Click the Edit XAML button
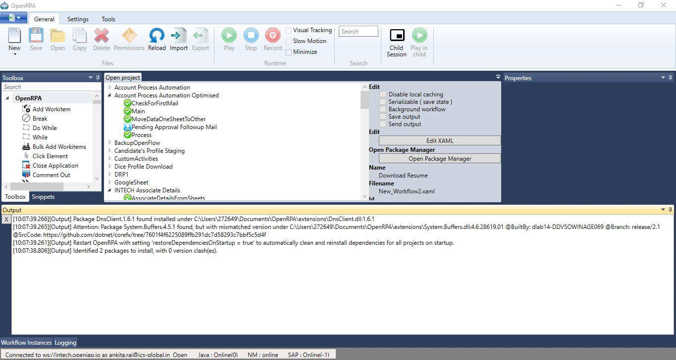The width and height of the screenshot is (676, 360). tap(440, 141)
